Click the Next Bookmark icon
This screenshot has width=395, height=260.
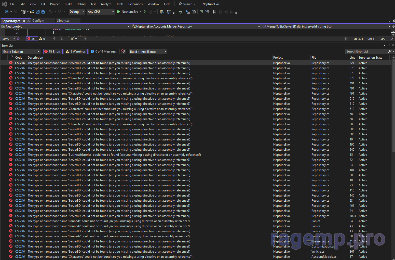click(226, 12)
